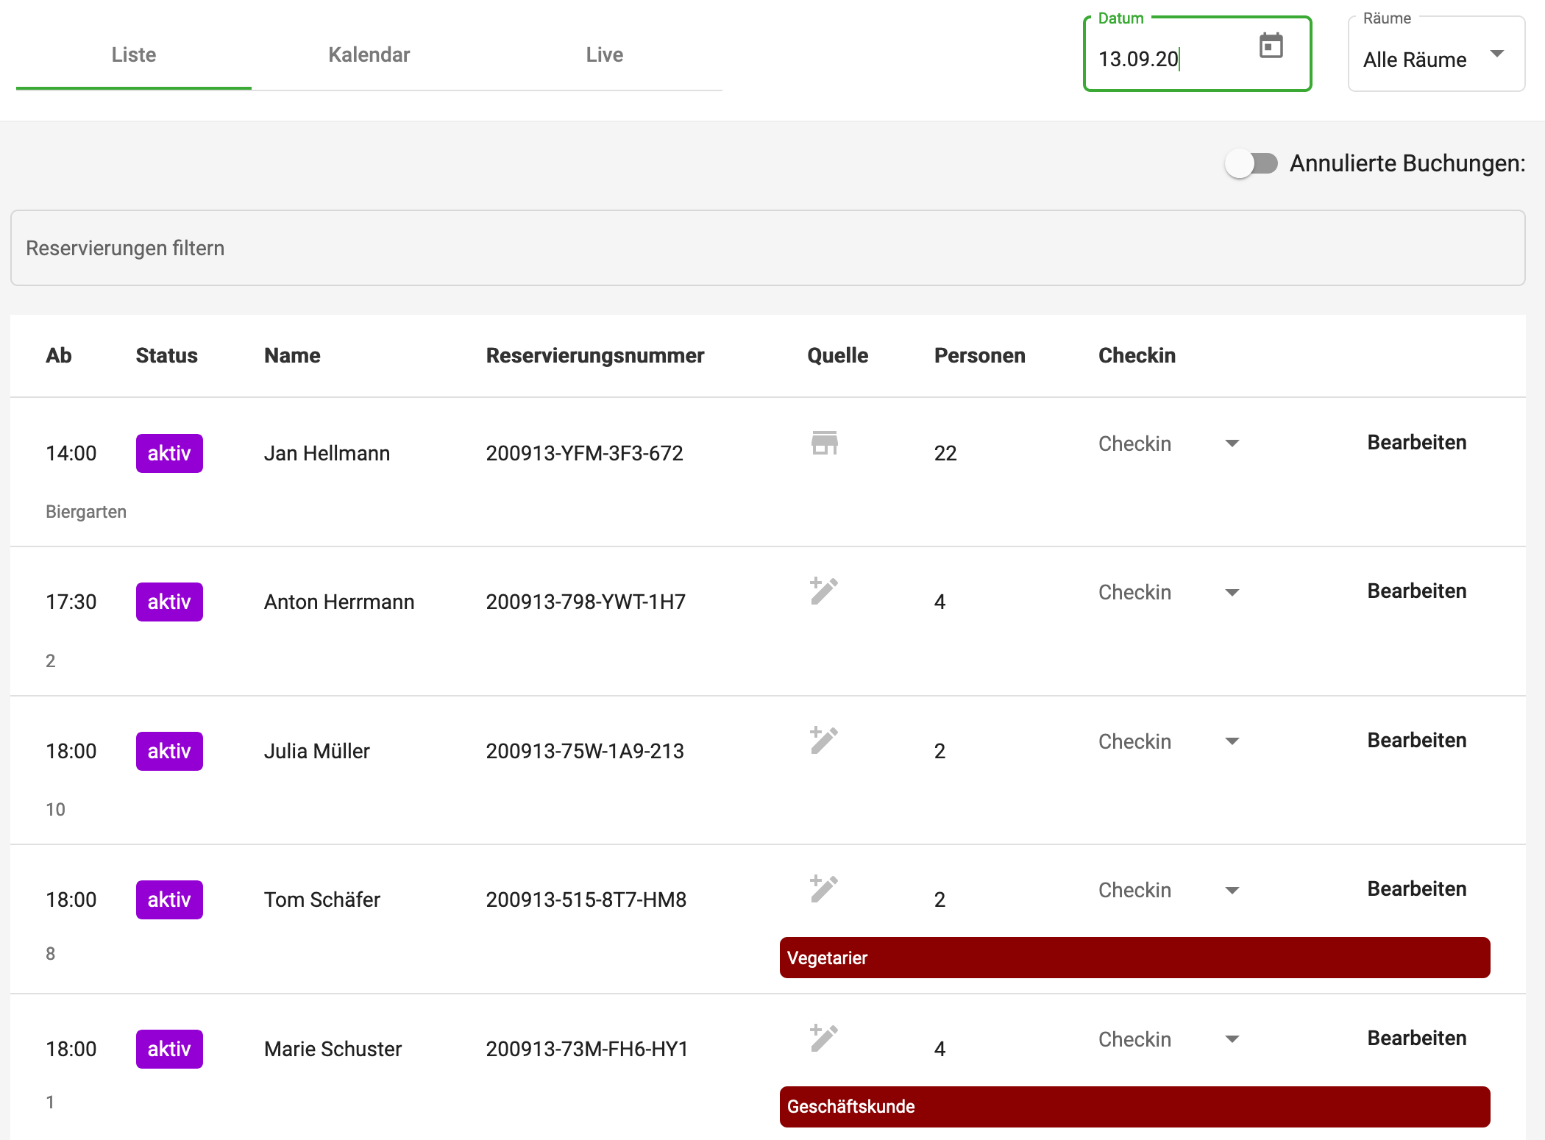The width and height of the screenshot is (1545, 1140).
Task: Switch to the Live tab
Action: pos(605,54)
